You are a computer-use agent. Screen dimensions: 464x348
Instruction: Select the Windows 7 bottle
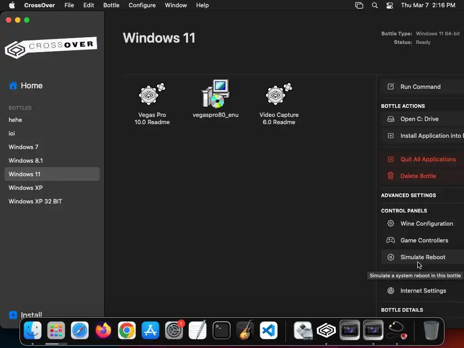coord(52,147)
